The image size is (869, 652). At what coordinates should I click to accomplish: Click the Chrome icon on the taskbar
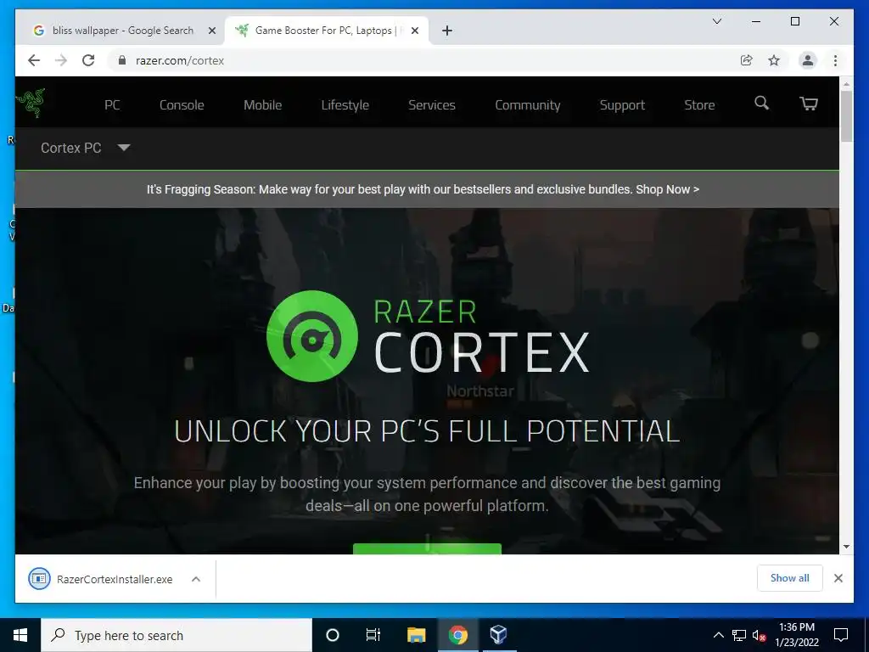457,635
